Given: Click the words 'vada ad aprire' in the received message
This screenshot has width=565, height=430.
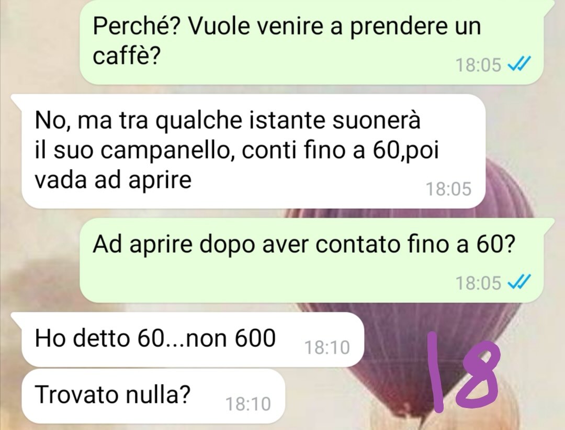Looking at the screenshot, I should pos(113,180).
